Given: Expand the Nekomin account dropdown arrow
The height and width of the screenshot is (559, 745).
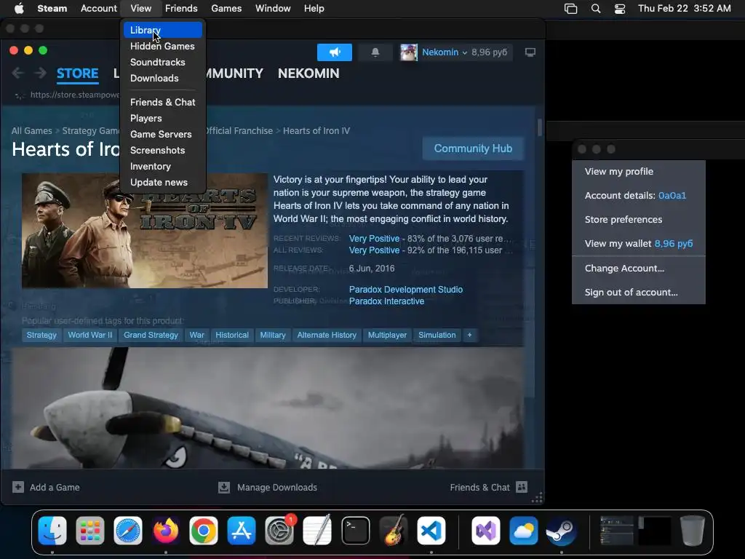Looking at the screenshot, I should pyautogui.click(x=465, y=52).
